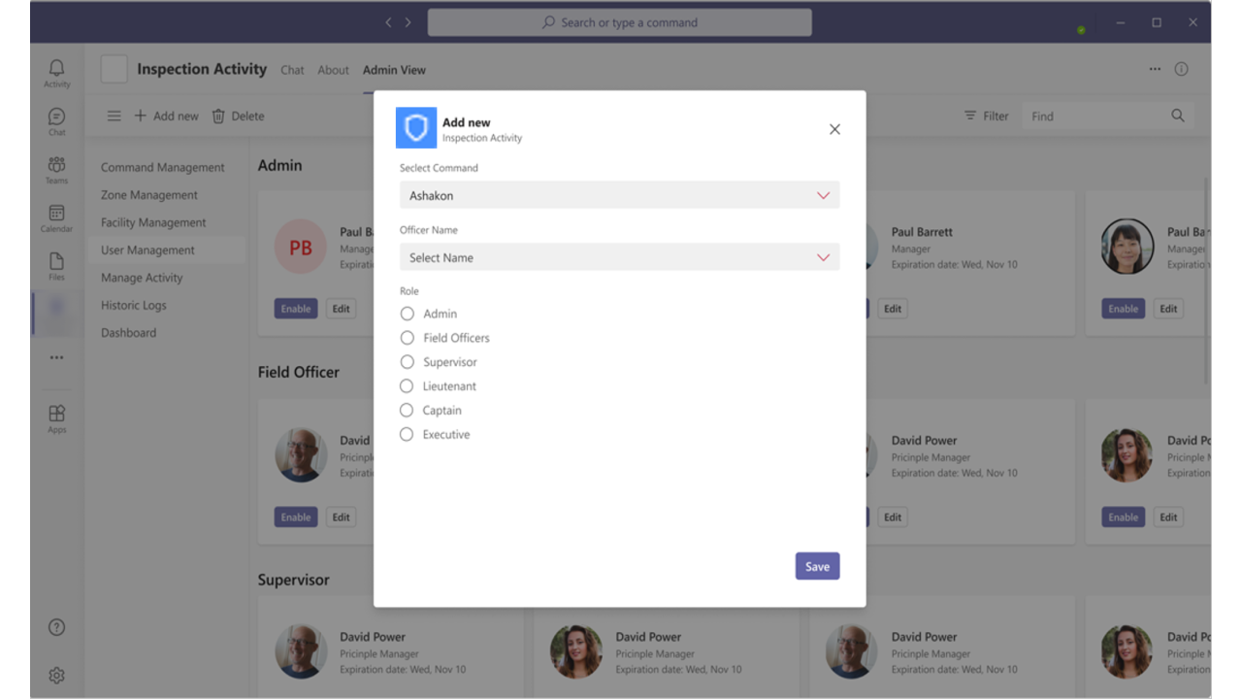Viewport: 1242px width, 699px height.
Task: Open the Officer Name dropdown
Action: (619, 257)
